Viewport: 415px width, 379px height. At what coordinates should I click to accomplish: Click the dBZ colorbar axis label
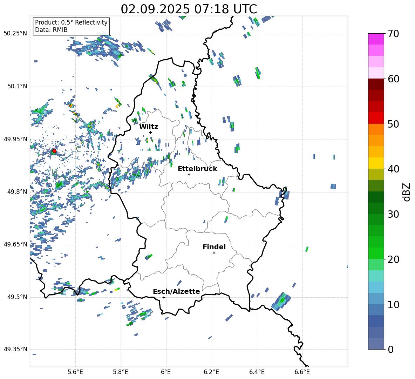tap(406, 192)
